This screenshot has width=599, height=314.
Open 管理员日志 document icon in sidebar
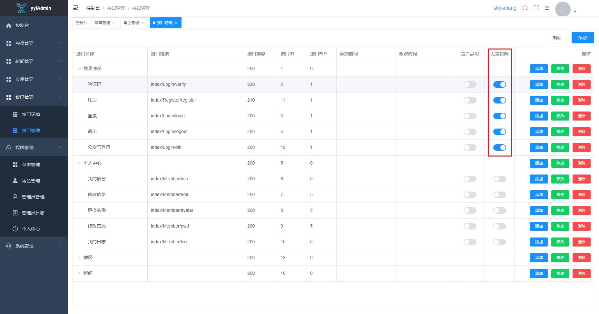click(15, 213)
